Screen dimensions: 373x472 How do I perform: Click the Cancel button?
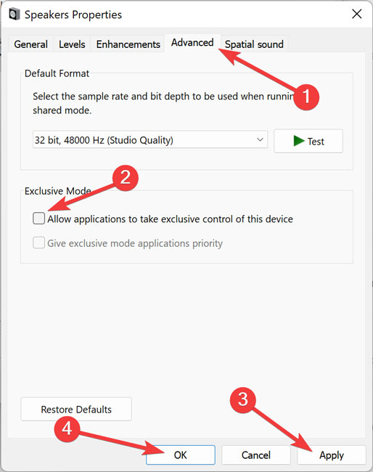tap(256, 455)
